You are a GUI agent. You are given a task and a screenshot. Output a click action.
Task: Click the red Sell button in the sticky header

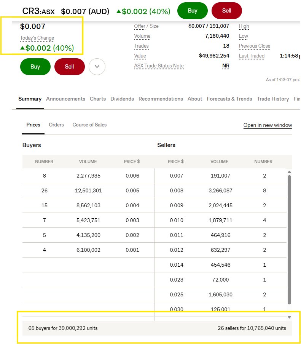(x=226, y=11)
